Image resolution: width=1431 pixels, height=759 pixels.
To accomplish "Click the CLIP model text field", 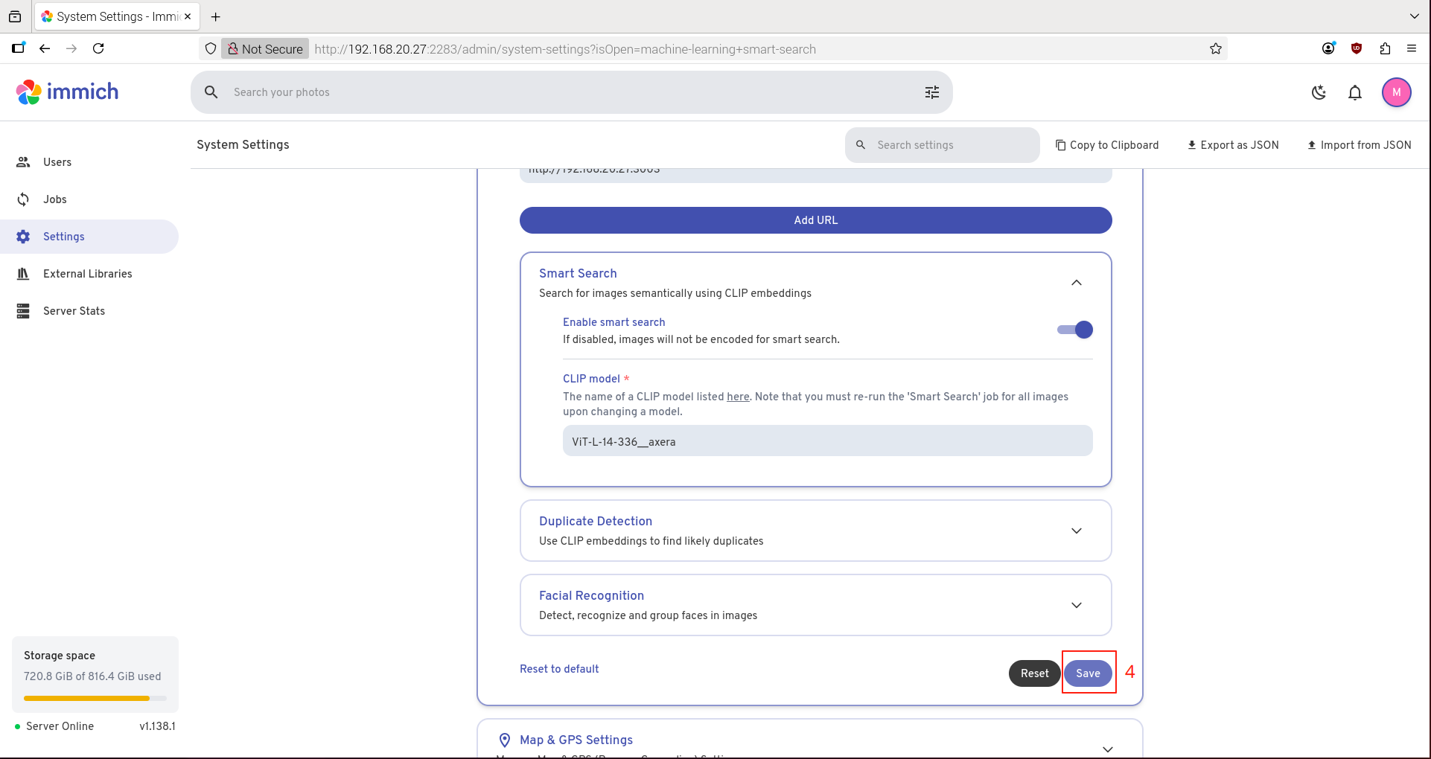I will pos(827,441).
